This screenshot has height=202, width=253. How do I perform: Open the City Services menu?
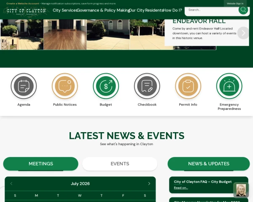point(65,10)
